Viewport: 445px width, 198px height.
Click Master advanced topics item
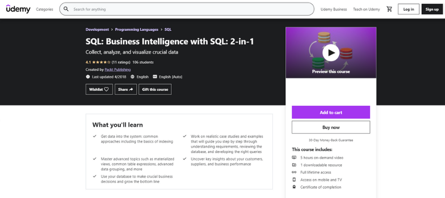137,164
